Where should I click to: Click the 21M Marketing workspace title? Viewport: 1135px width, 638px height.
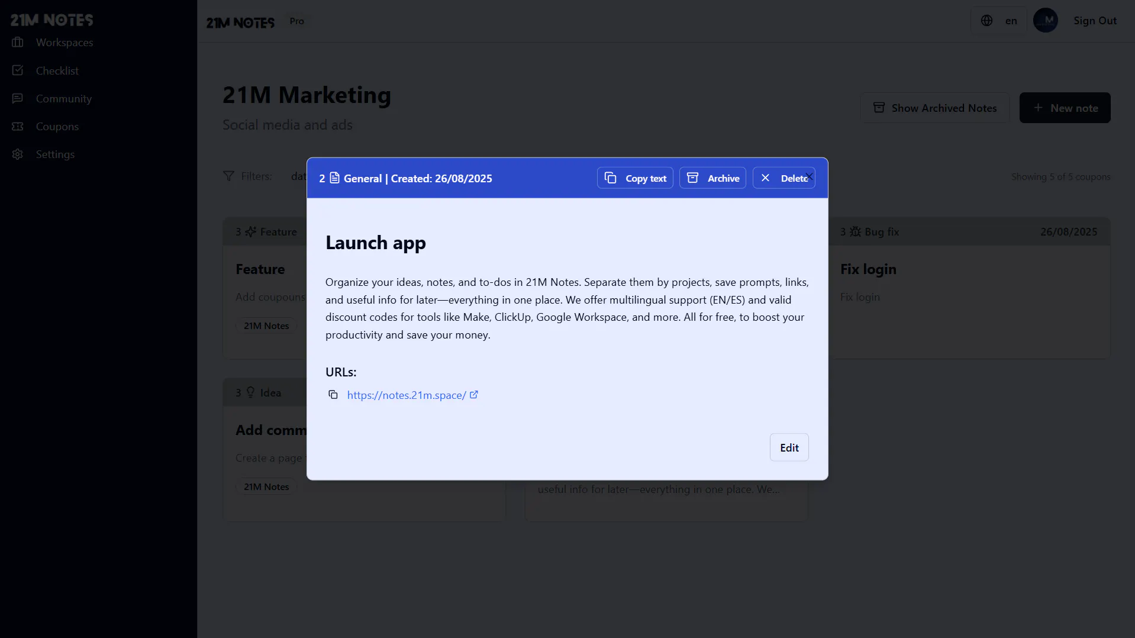[x=307, y=95]
